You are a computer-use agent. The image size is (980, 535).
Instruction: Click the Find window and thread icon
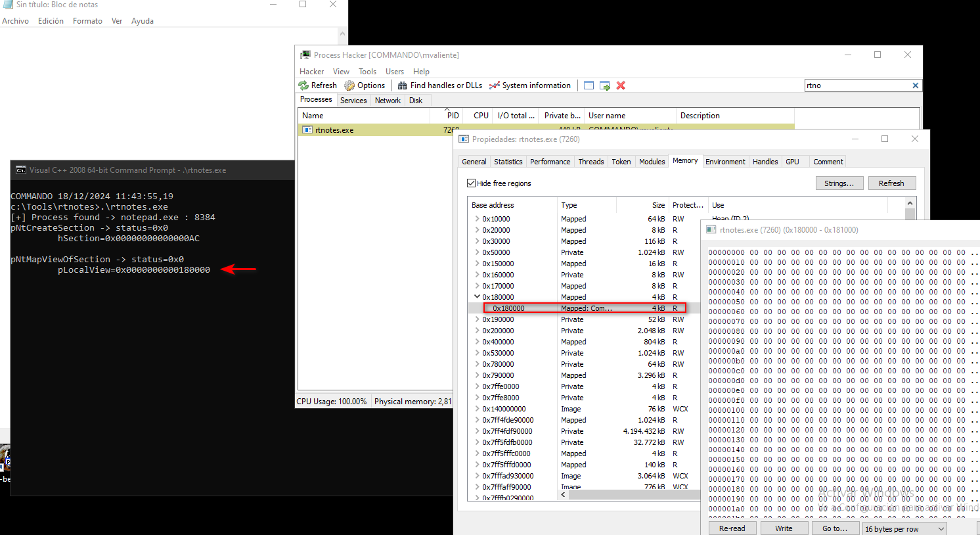pos(605,85)
